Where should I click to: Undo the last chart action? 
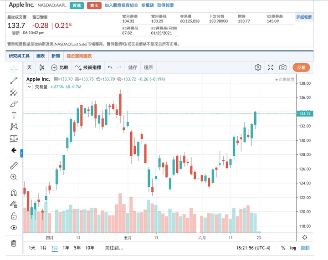tap(110, 67)
